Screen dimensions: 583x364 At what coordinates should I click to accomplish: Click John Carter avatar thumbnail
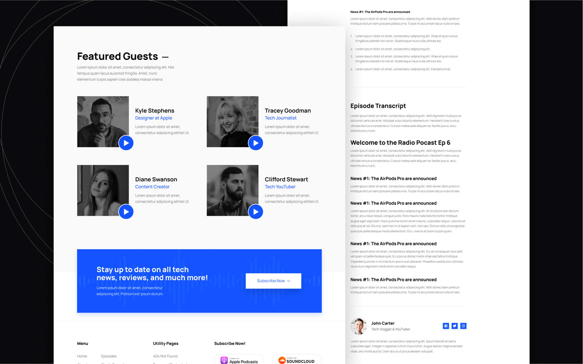pyautogui.click(x=359, y=325)
